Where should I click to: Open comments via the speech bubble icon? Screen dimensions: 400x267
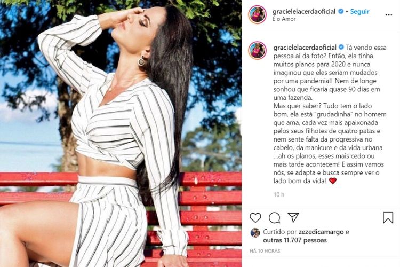click(x=275, y=218)
